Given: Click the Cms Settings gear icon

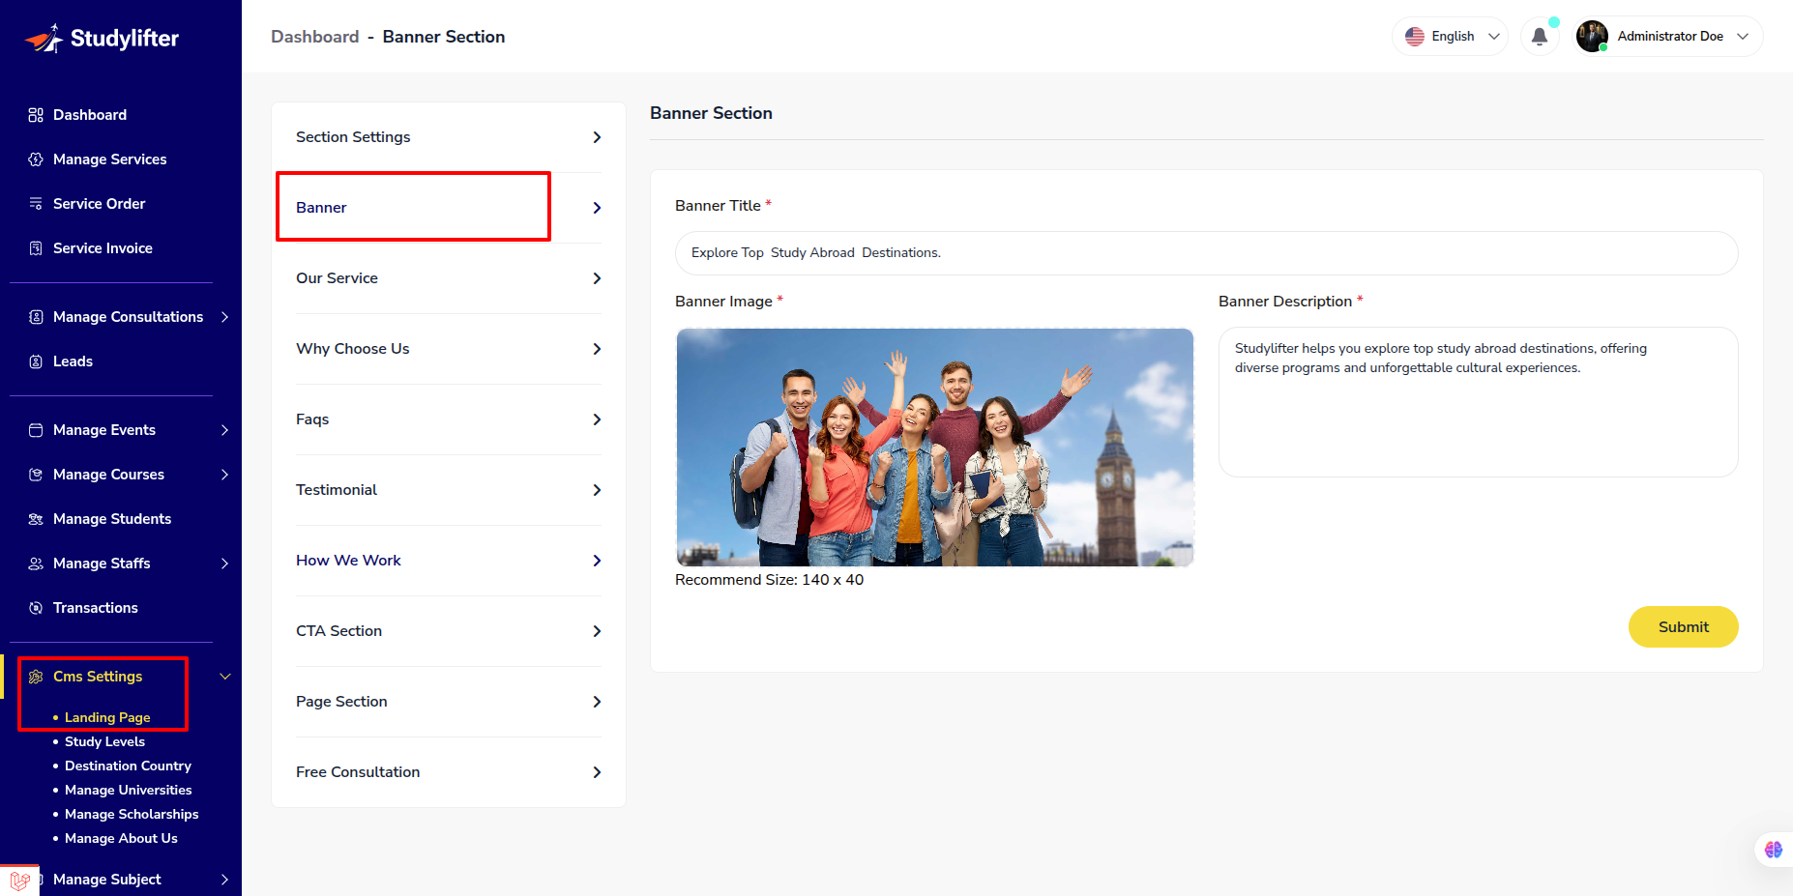Looking at the screenshot, I should 36,677.
